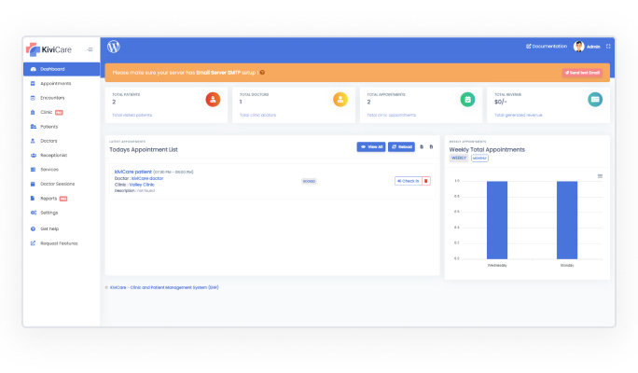This screenshot has width=638, height=373.
Task: Click the KiviCare logo
Action: tap(49, 49)
